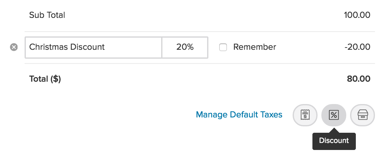Click the word Total in Sub Total

tap(56, 15)
